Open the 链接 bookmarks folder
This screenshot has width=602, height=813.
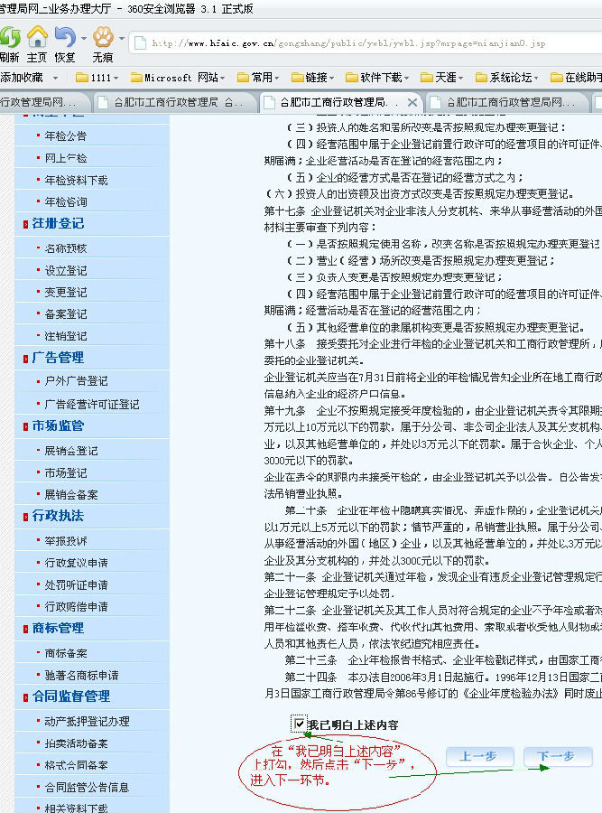(x=312, y=78)
